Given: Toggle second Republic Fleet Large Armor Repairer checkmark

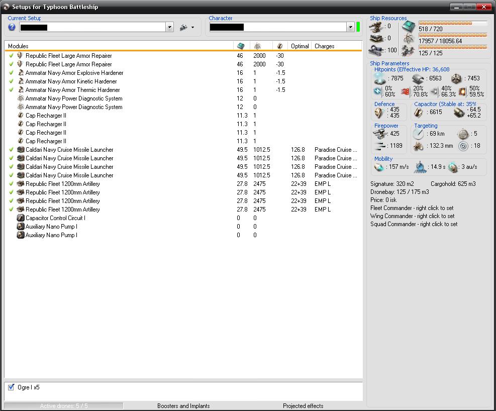Looking at the screenshot, I should pyautogui.click(x=12, y=64).
